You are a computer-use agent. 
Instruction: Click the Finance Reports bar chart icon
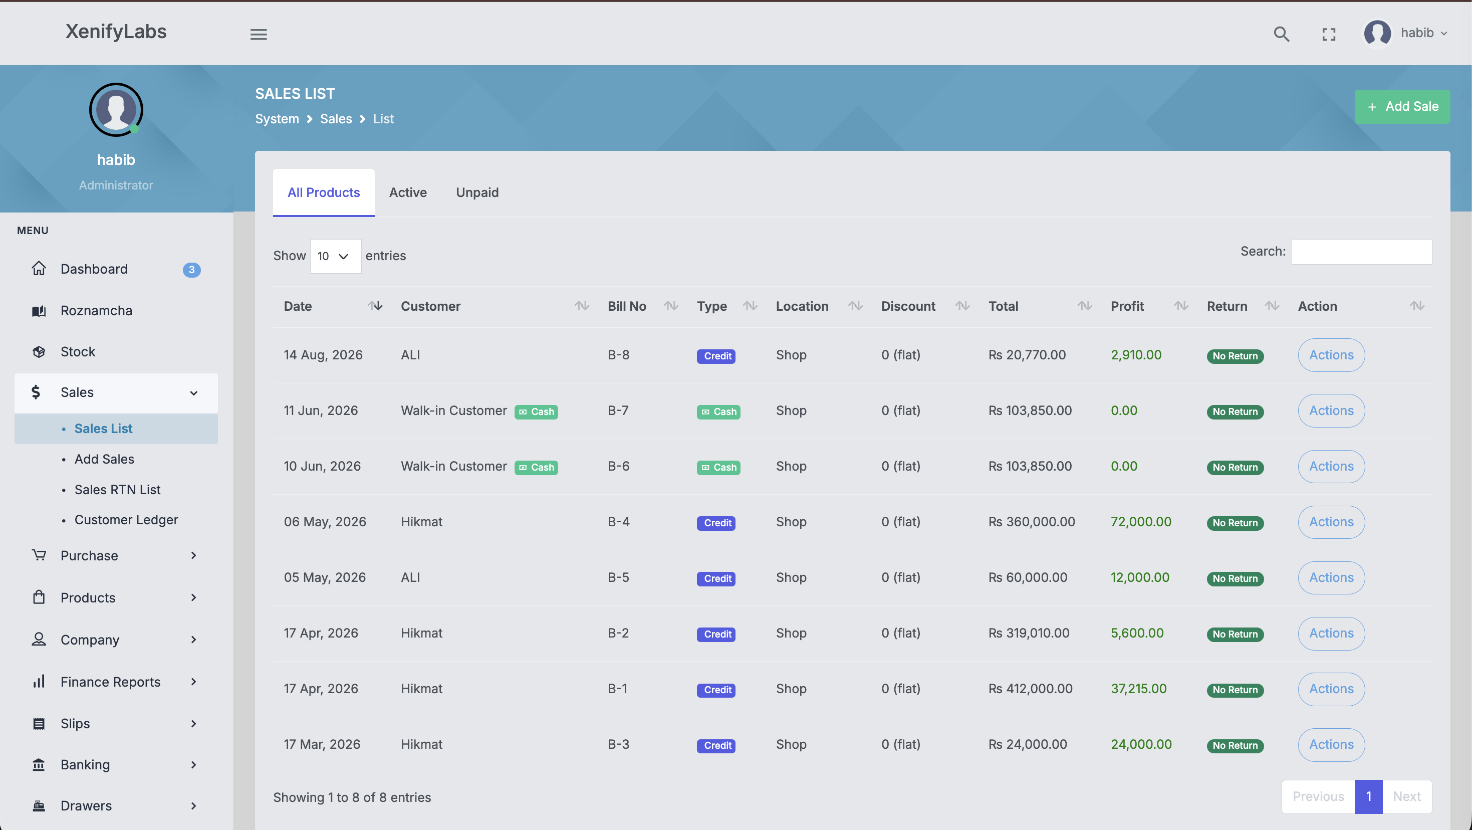coord(38,681)
